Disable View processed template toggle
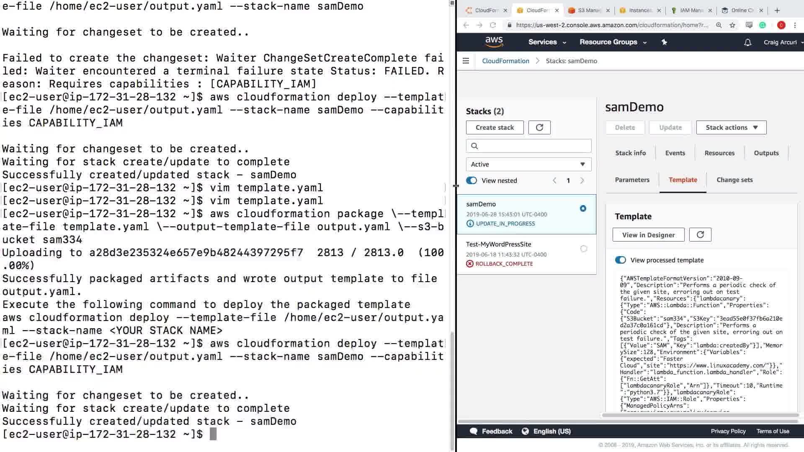The image size is (804, 452). 620,260
